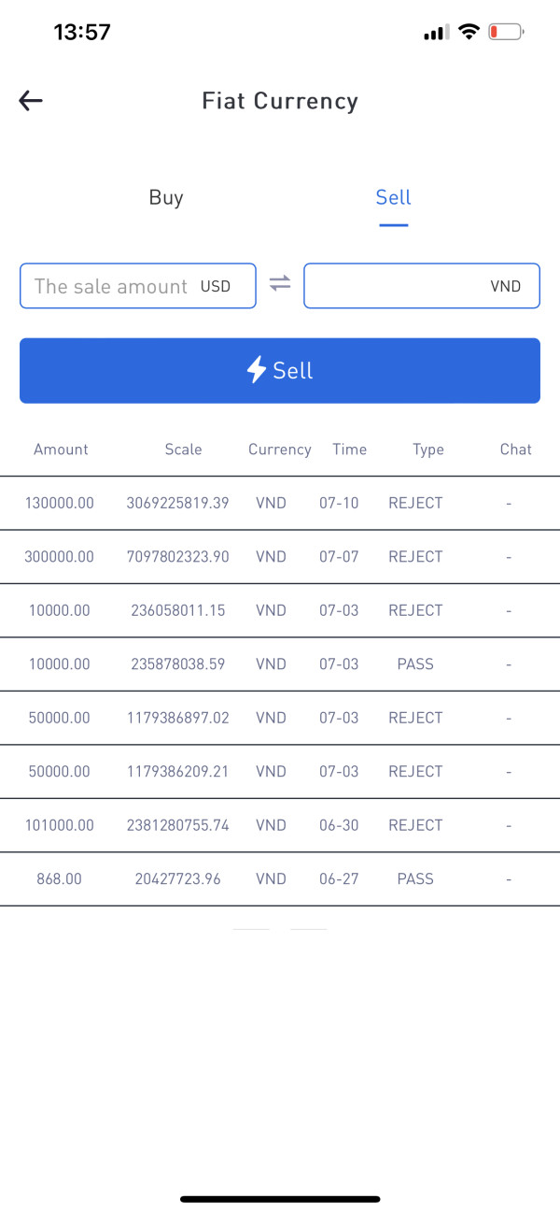Screen dimensions: 560x1213
Task: Tap the Type column header
Action: coord(428,450)
